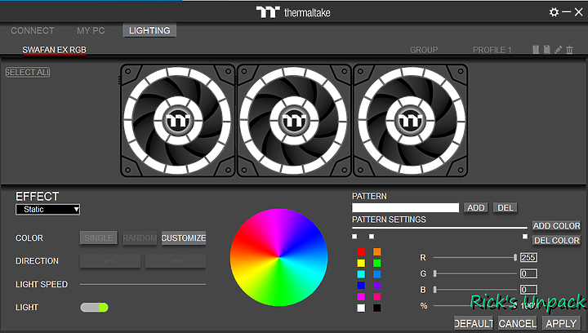Choose the dark blue color swatch
Screen dimensions: 588x333
point(361,286)
